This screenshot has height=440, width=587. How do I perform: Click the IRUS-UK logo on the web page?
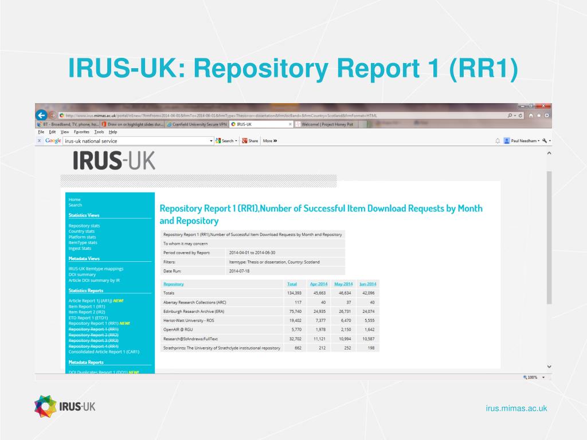114,160
